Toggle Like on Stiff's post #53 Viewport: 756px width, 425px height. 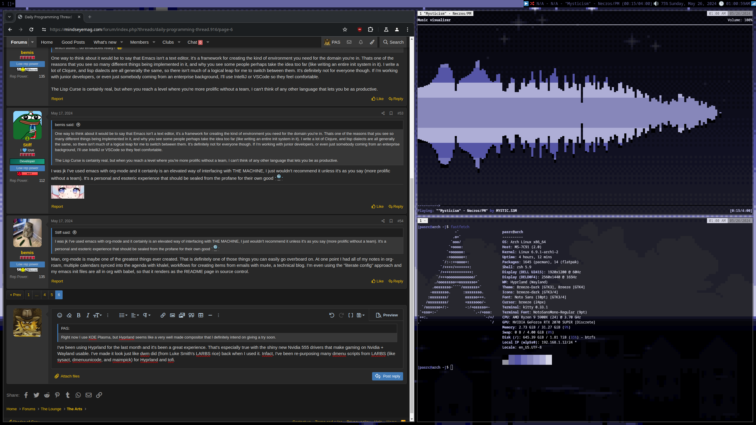click(x=377, y=207)
